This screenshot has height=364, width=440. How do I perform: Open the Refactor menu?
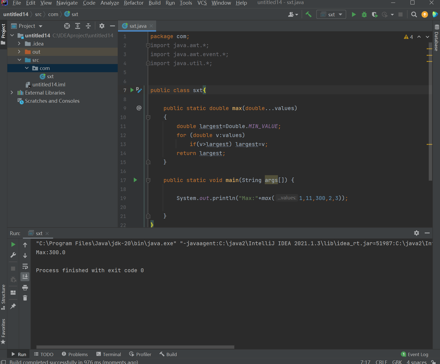(x=133, y=3)
